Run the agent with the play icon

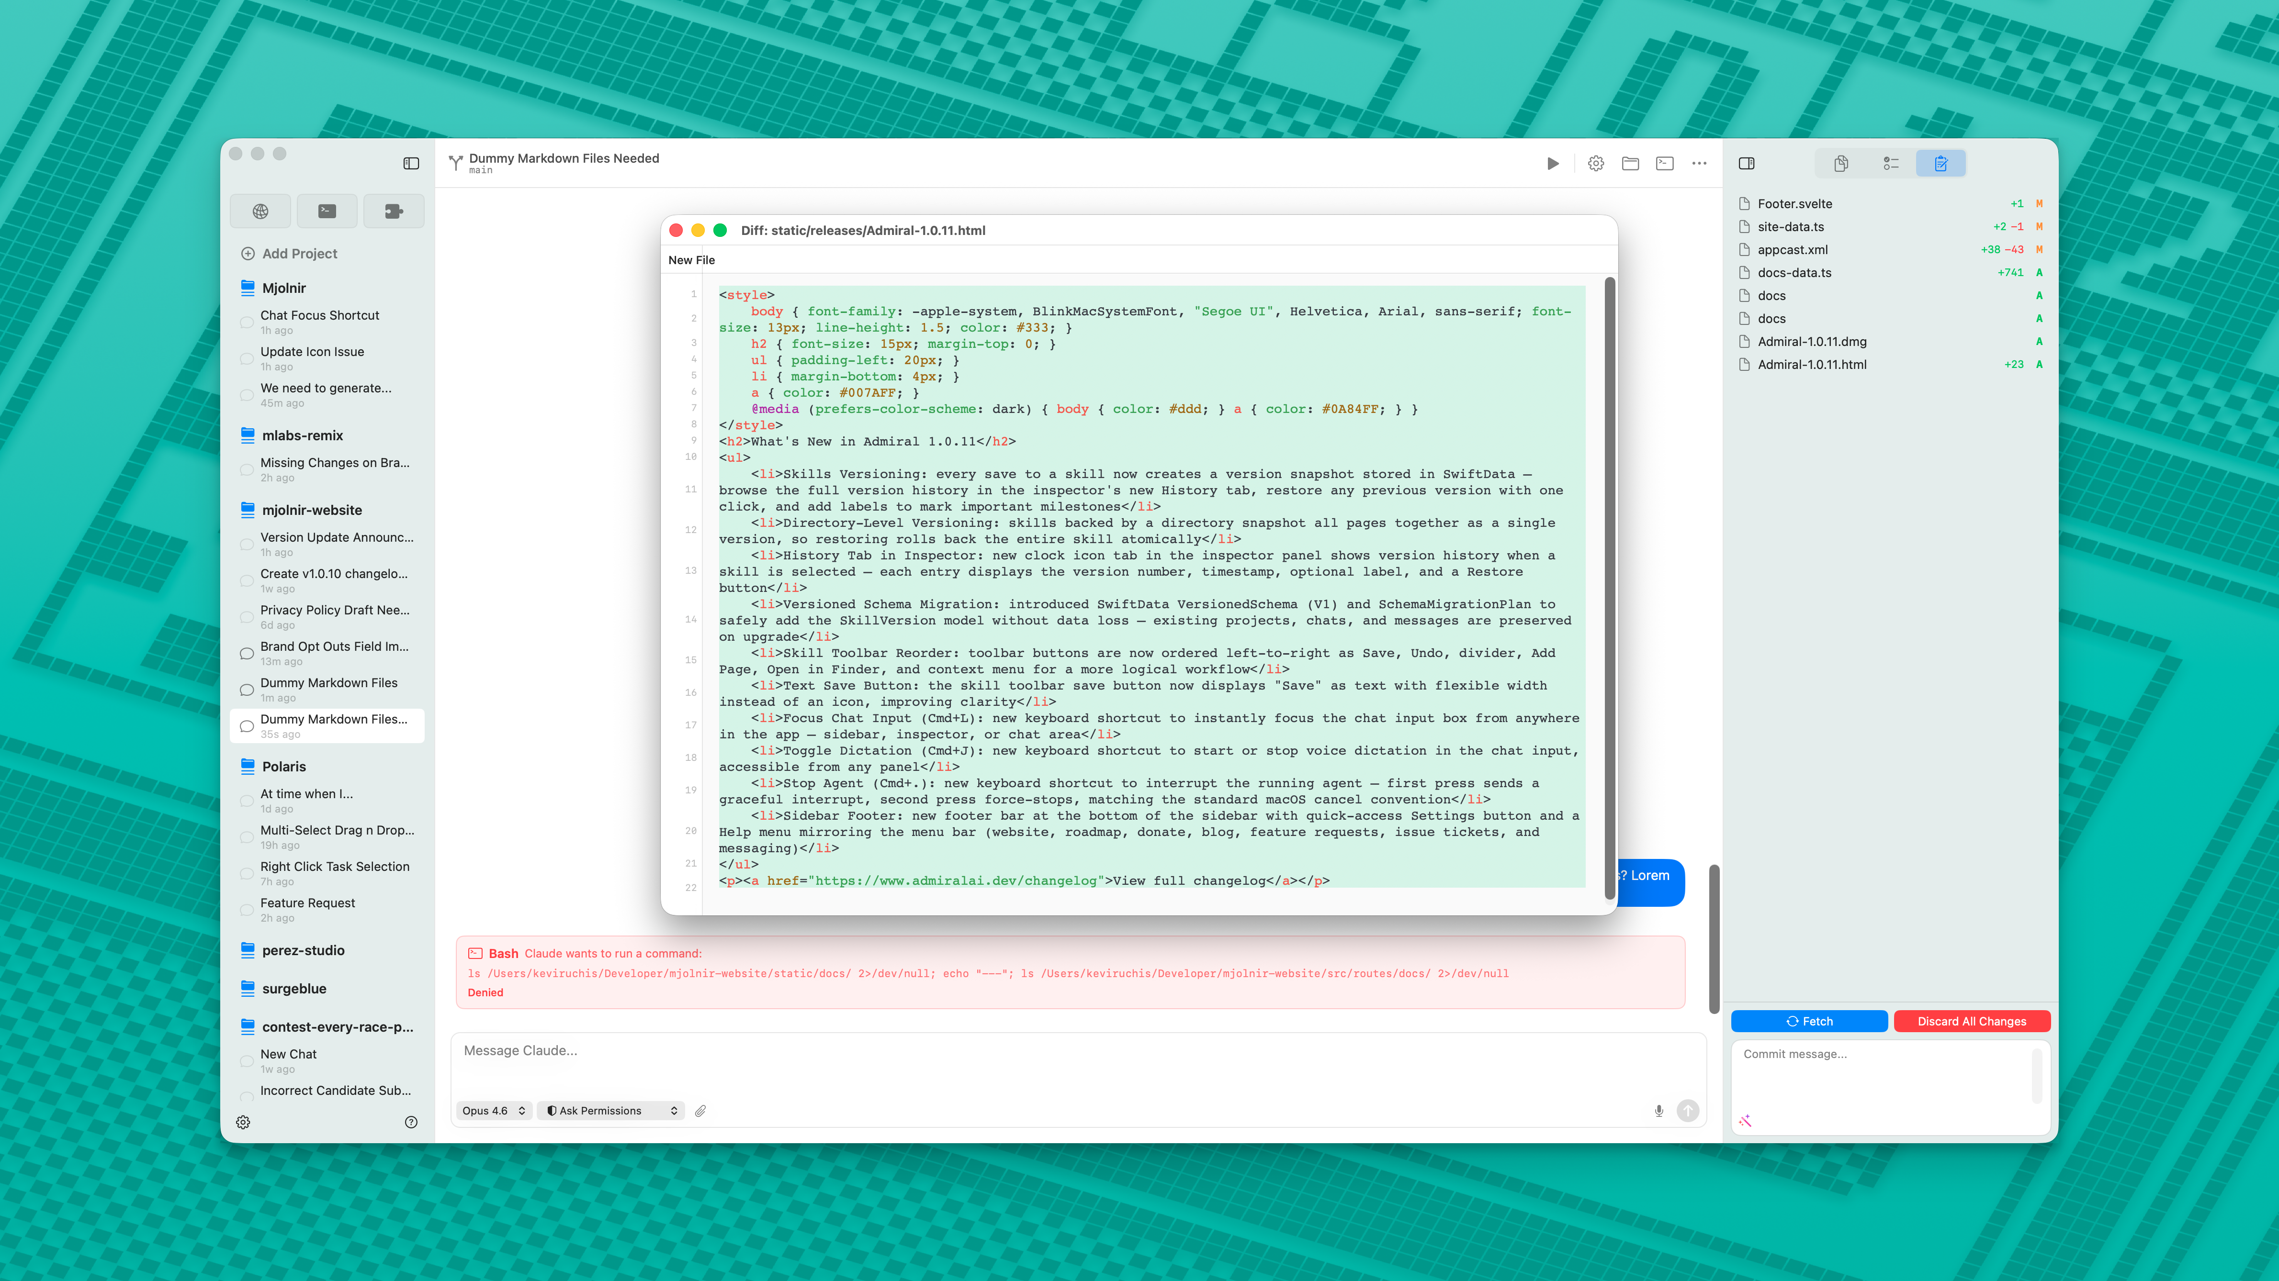pyautogui.click(x=1553, y=163)
